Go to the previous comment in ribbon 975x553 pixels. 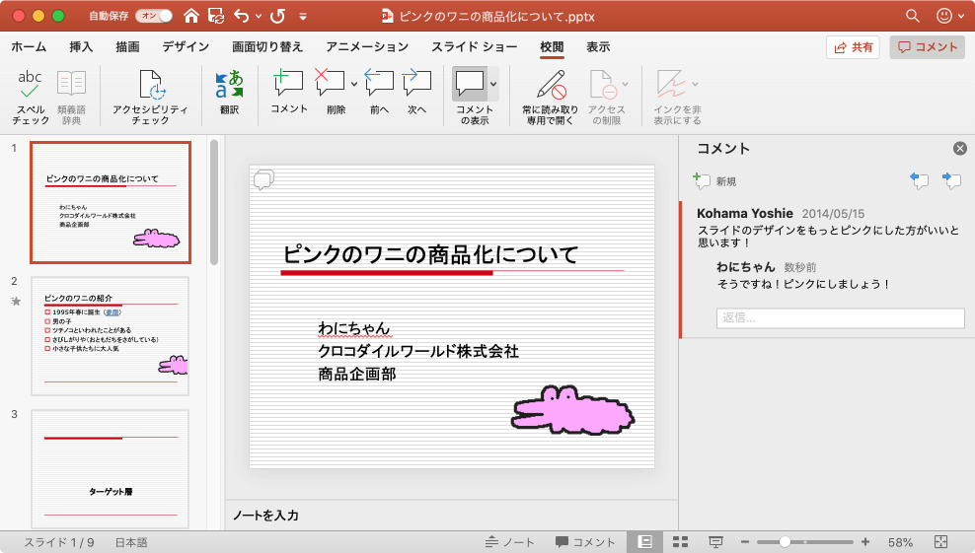tap(379, 96)
